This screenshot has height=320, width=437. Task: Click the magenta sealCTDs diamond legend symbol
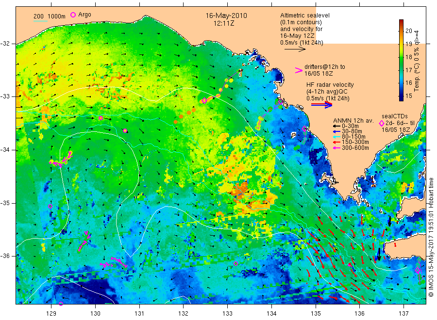coord(382,123)
